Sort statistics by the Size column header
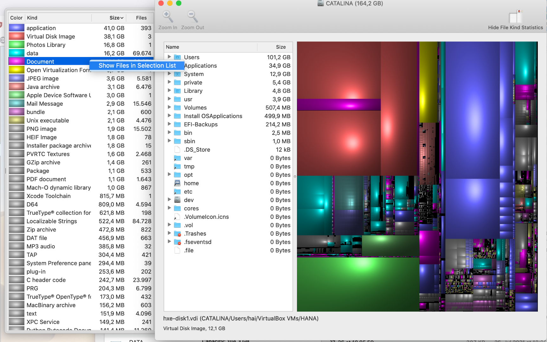Image resolution: width=547 pixels, height=342 pixels. coord(116,18)
